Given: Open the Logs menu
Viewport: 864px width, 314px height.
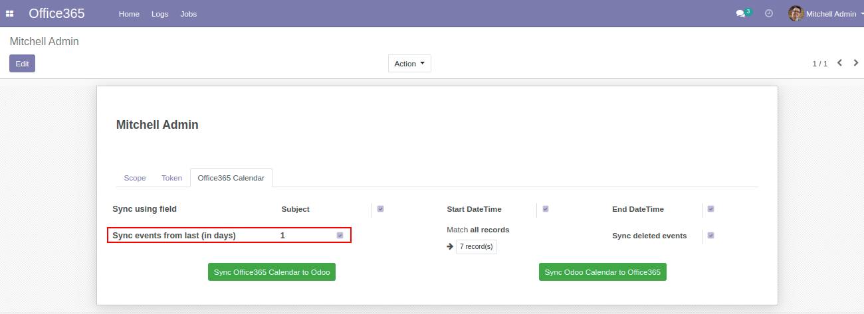Looking at the screenshot, I should click(160, 14).
